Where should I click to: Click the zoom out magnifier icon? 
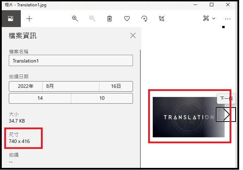92,19
